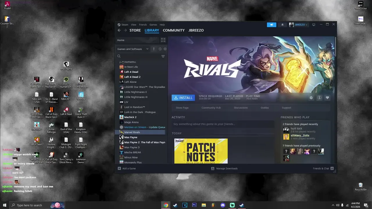This screenshot has width=372, height=209.
Task: Open Friends & Chat
Action: tap(323, 168)
